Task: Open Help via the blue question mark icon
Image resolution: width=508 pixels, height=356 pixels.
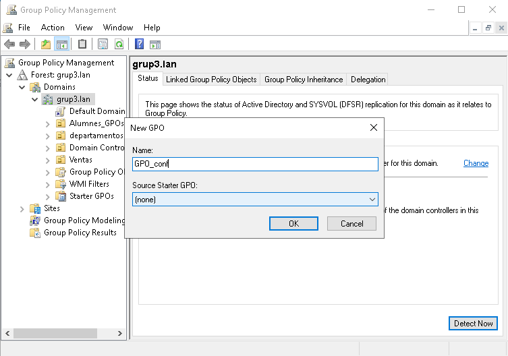Action: point(139,44)
